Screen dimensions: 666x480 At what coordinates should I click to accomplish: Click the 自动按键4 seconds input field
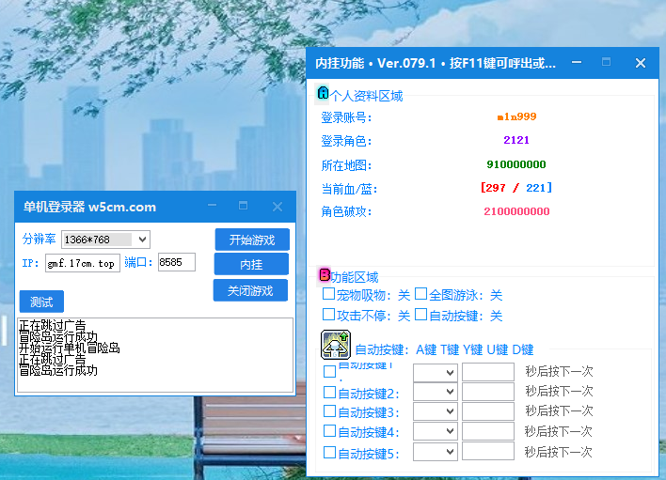point(488,431)
